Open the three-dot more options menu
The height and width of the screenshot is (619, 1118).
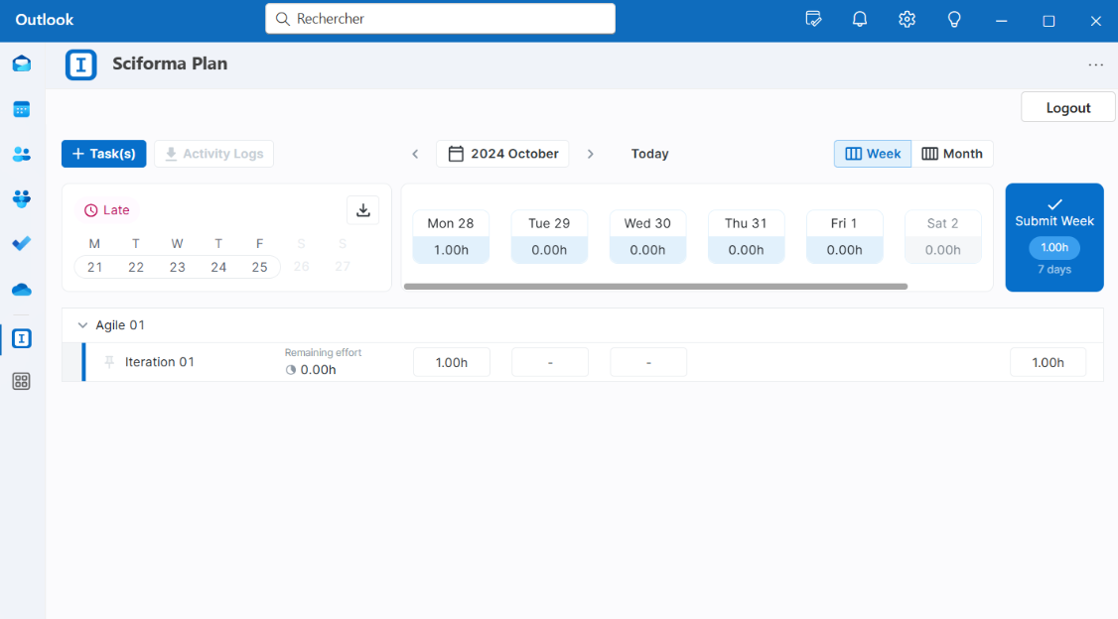[x=1095, y=65]
